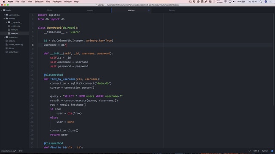Open db.py from the tree view
This screenshot has height=154, width=275.
coord(11,48)
